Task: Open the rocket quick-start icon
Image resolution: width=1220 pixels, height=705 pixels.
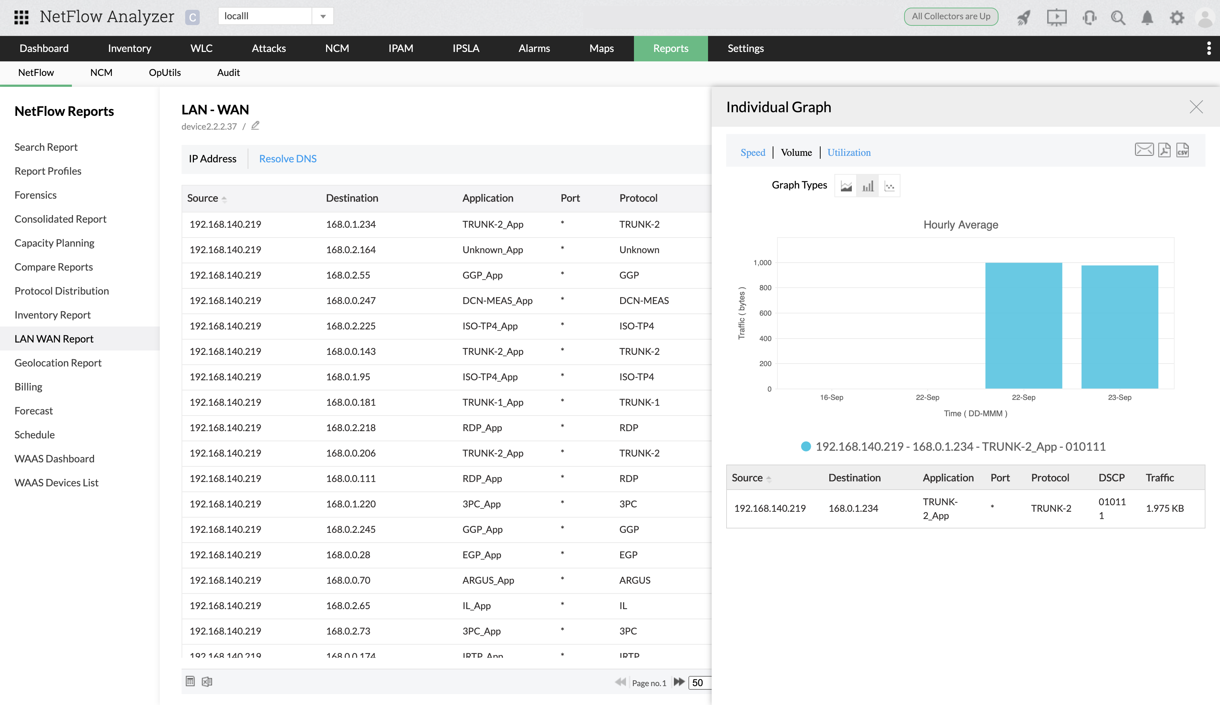Action: point(1024,18)
